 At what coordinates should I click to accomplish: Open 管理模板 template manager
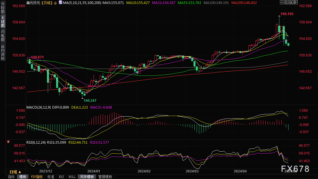point(105,177)
